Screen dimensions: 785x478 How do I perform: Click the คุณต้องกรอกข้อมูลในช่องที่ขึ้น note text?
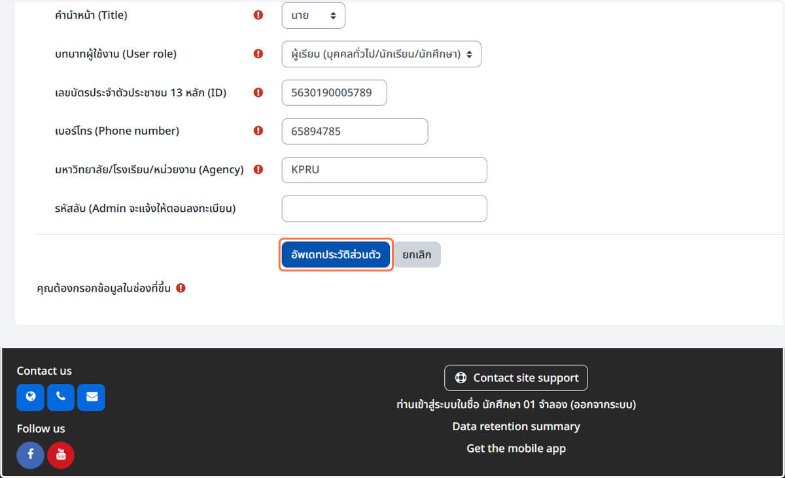104,288
